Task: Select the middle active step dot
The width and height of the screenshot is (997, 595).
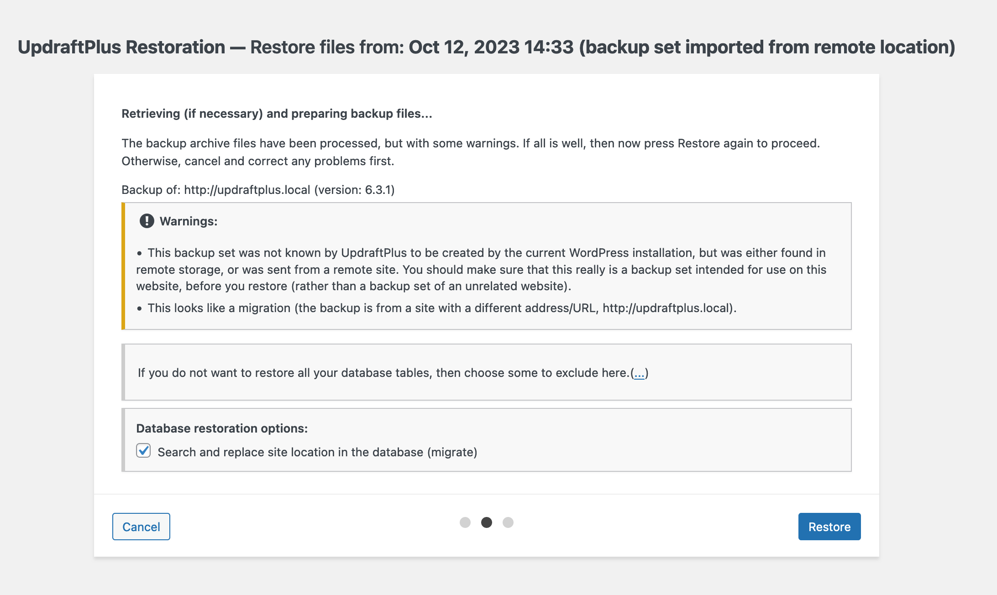Action: pos(487,522)
